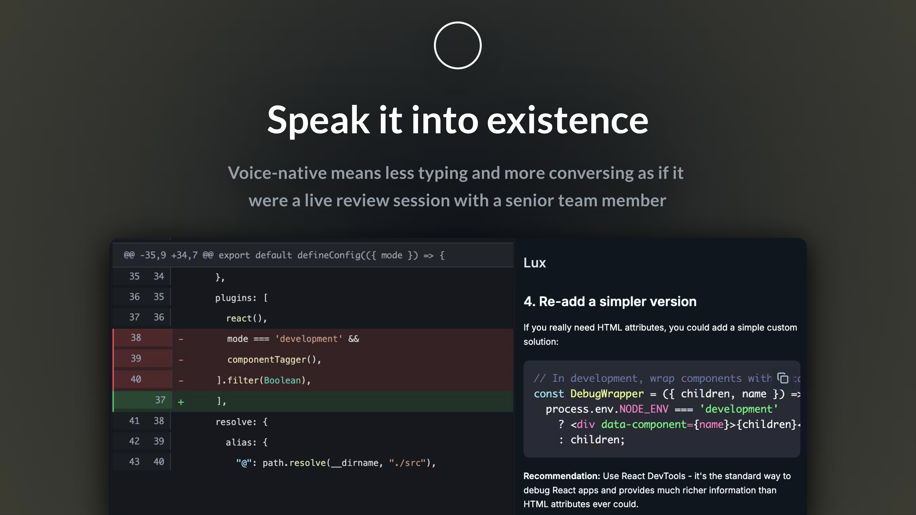This screenshot has height=515, width=916.
Task: Click the green plus marker on added line 37
Action: click(x=181, y=402)
